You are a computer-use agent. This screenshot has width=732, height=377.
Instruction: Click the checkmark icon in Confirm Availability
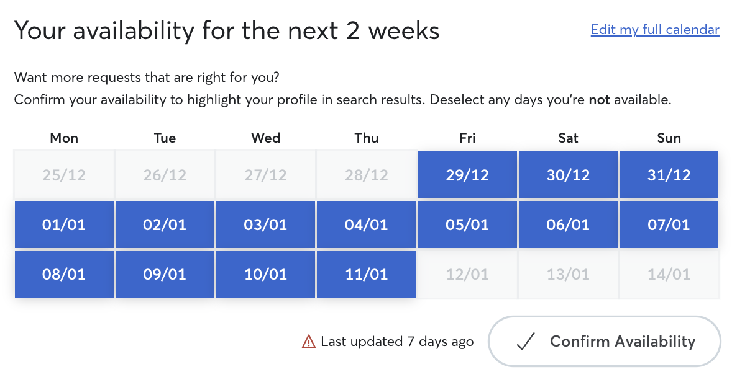click(x=526, y=342)
